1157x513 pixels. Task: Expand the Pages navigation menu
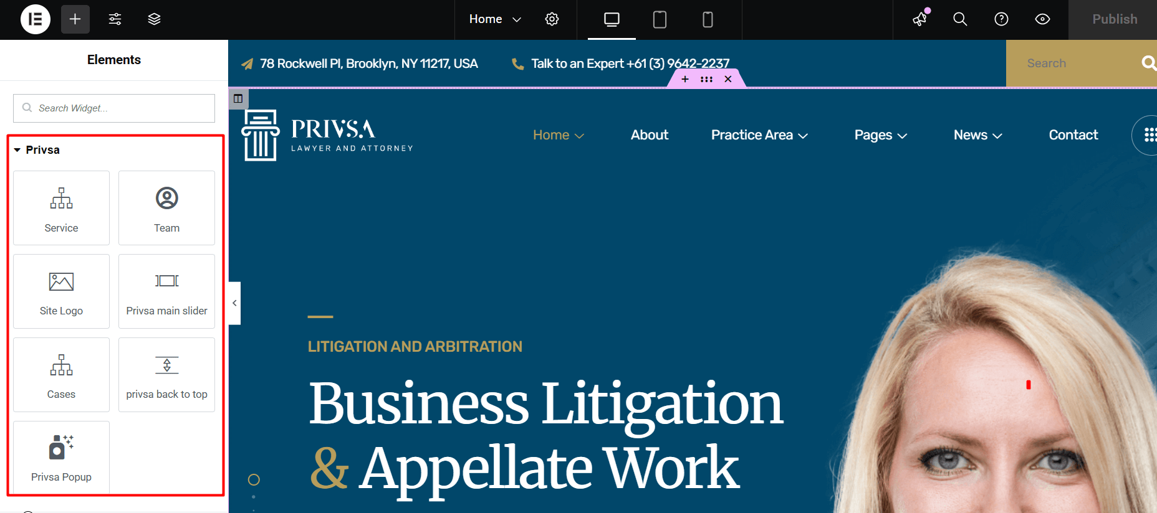(x=880, y=135)
